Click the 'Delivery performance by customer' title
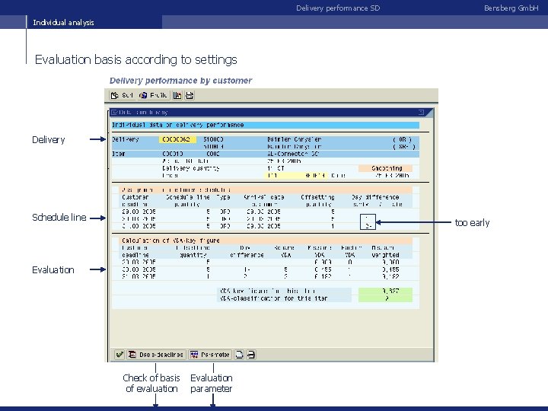The image size is (548, 411). (x=180, y=81)
